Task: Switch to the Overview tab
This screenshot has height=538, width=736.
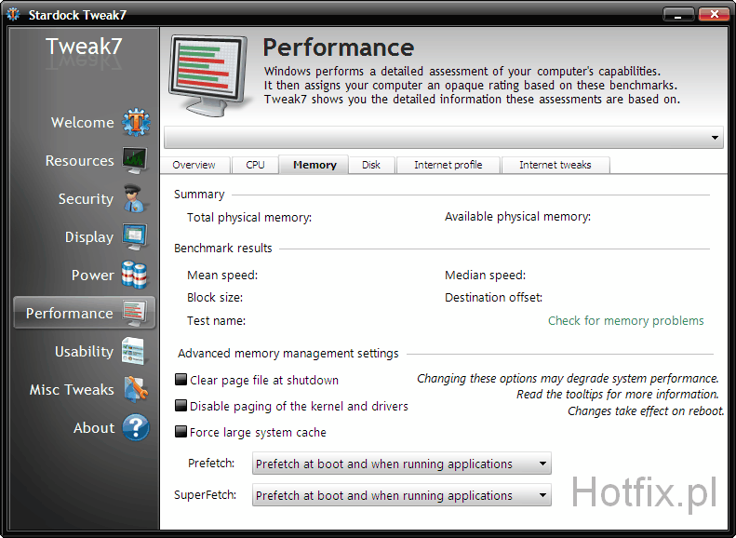Action: pos(194,165)
